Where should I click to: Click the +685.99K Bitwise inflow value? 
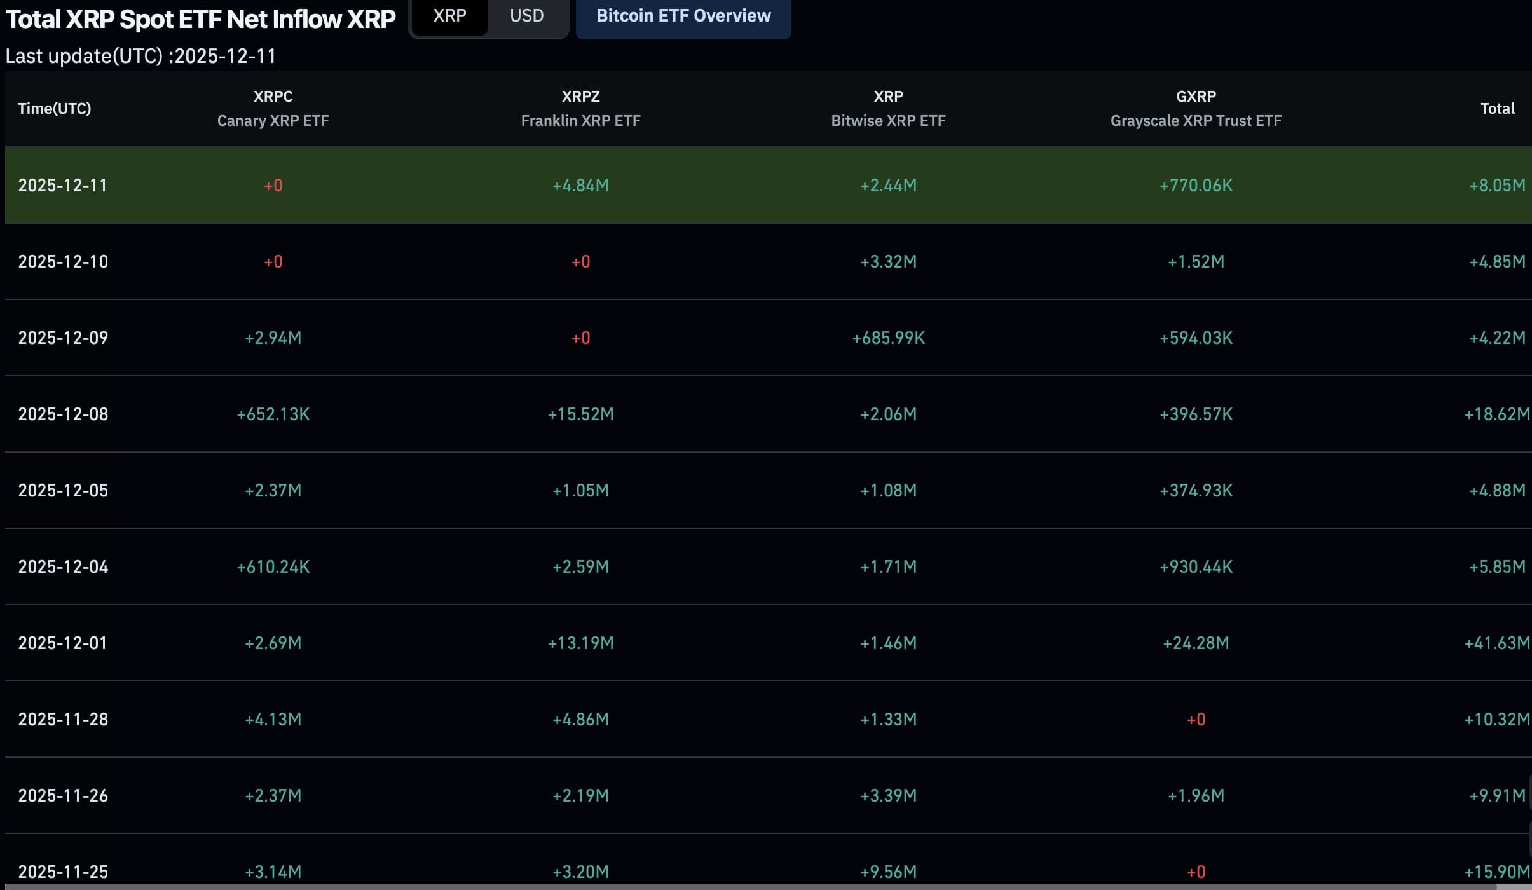888,338
